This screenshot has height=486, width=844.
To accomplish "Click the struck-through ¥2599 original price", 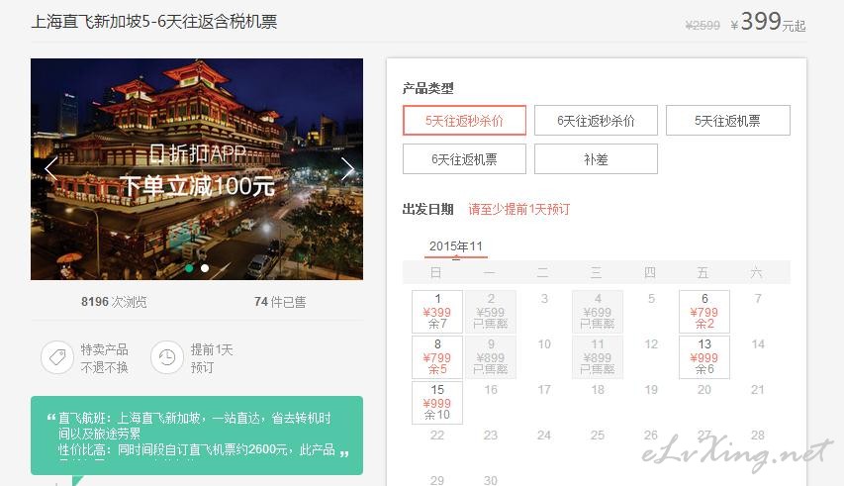I will (703, 26).
